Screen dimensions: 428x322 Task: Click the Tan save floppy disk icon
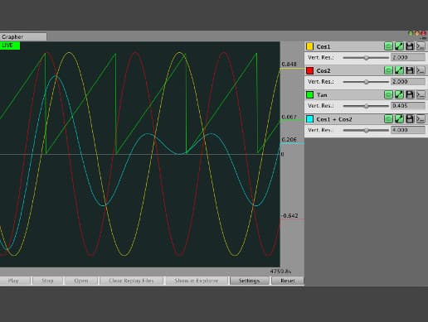(410, 95)
